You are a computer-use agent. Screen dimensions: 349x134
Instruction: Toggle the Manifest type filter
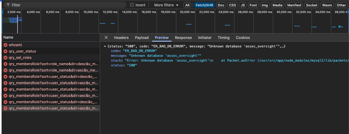(x=294, y=5)
